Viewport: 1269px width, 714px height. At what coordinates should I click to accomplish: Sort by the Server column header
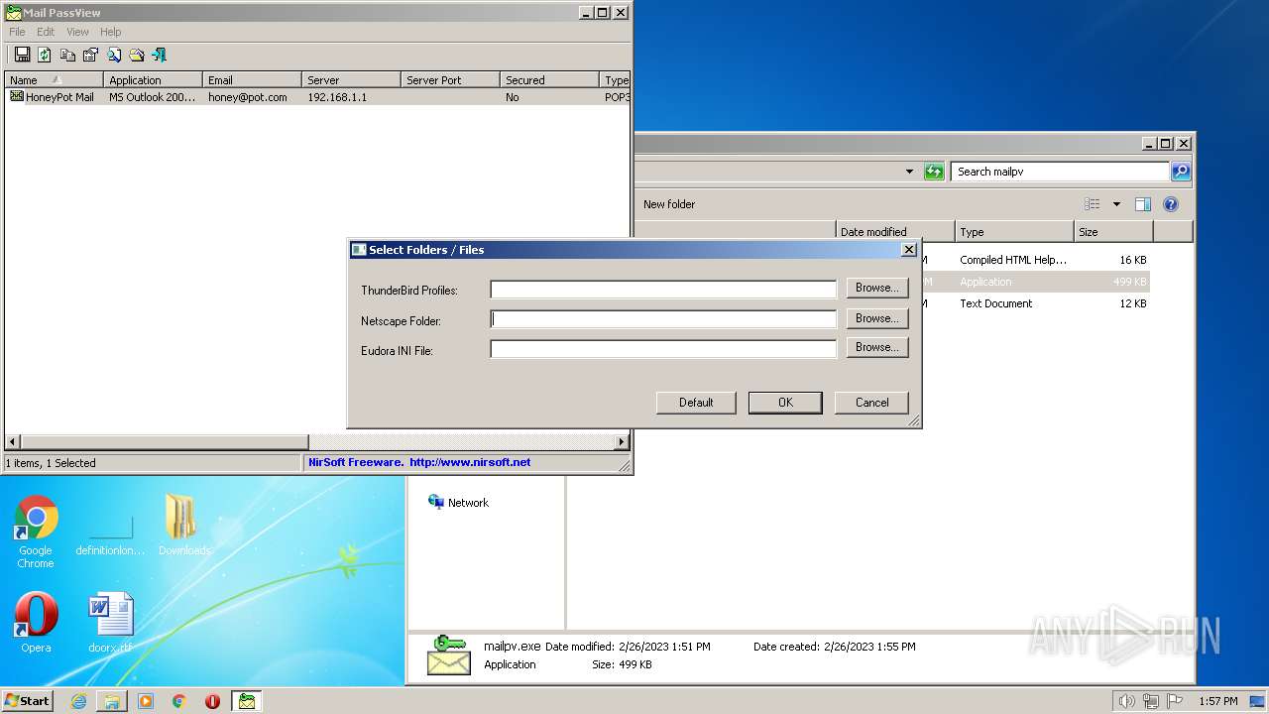tap(351, 80)
